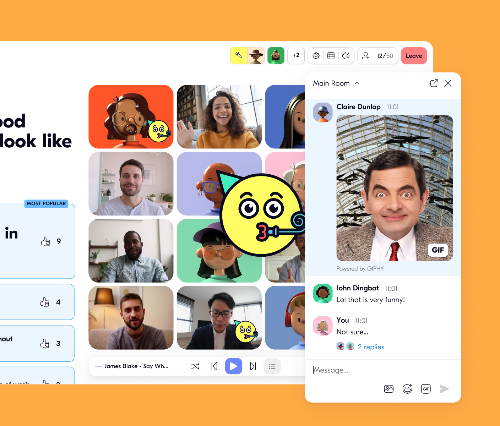Select the video tile of man in gray henley
The height and width of the screenshot is (426, 500).
pyautogui.click(x=131, y=184)
